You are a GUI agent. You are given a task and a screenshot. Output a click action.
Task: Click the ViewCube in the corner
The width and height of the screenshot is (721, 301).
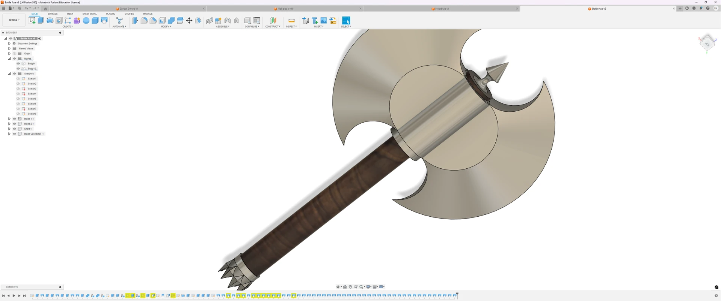(x=707, y=43)
